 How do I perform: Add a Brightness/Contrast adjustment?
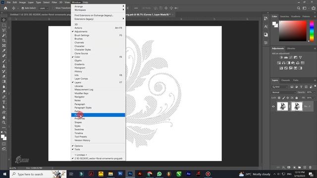281,57
